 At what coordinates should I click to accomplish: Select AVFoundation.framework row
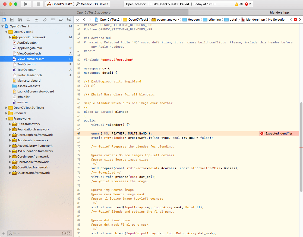(x=37, y=151)
